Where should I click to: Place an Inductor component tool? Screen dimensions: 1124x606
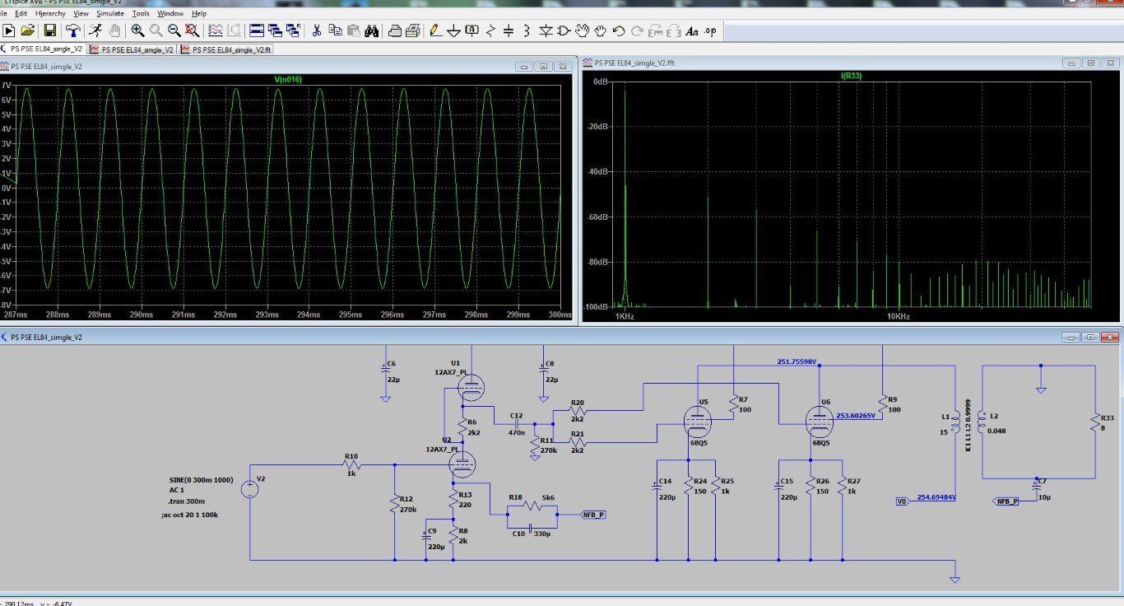click(527, 30)
